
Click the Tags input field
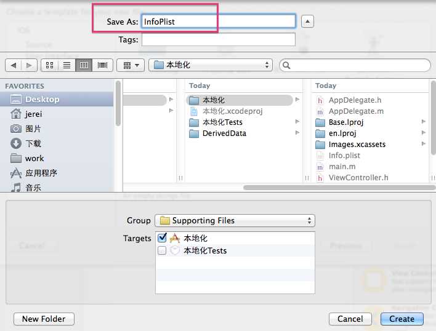click(219, 39)
